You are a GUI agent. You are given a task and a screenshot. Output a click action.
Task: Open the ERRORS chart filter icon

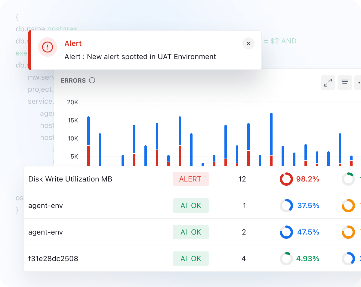[x=345, y=83]
